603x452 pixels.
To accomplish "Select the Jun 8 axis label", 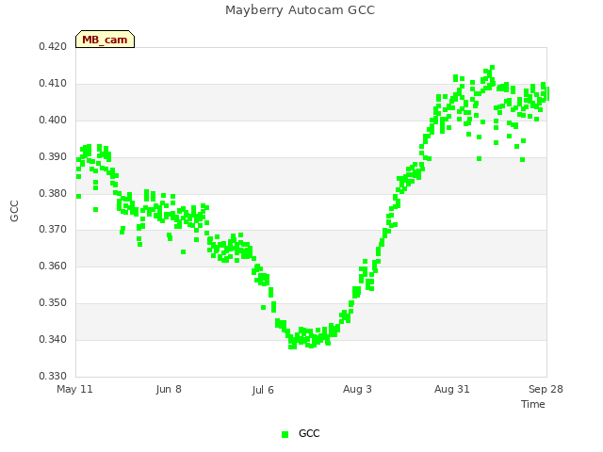I will (x=169, y=389).
